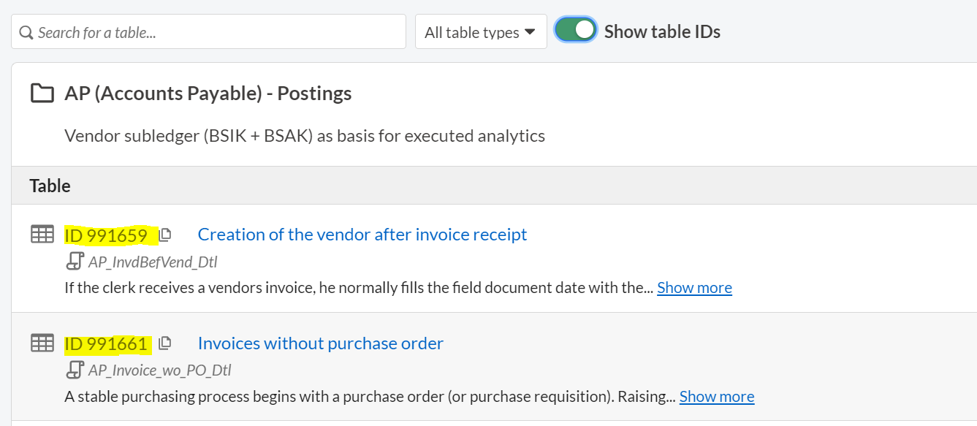Click script icon next to AP_Invoice_wo_PO_Dtl
977x426 pixels.
click(x=74, y=370)
